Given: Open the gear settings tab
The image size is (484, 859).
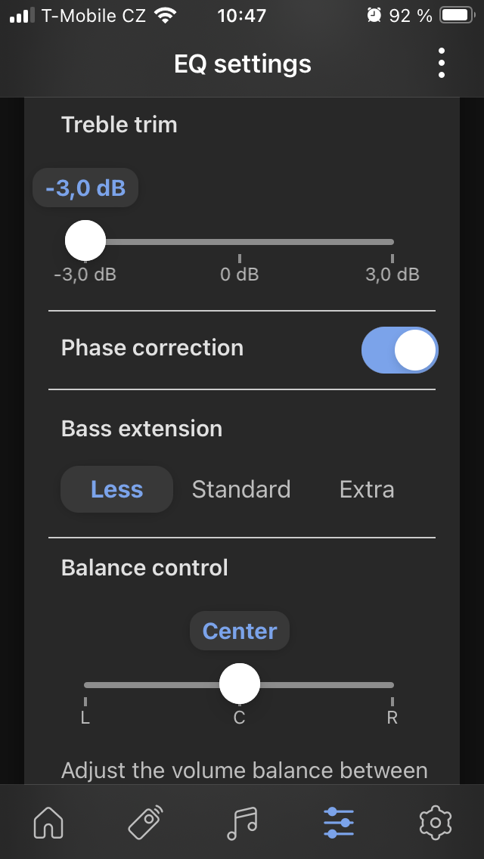Looking at the screenshot, I should [x=435, y=822].
